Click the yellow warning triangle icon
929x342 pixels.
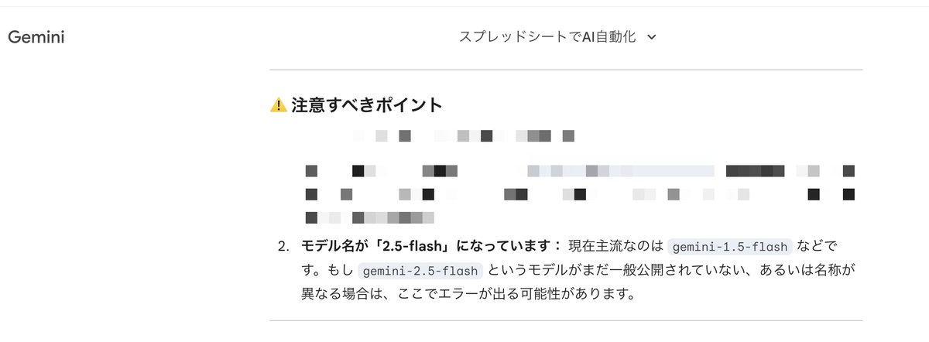click(x=278, y=105)
